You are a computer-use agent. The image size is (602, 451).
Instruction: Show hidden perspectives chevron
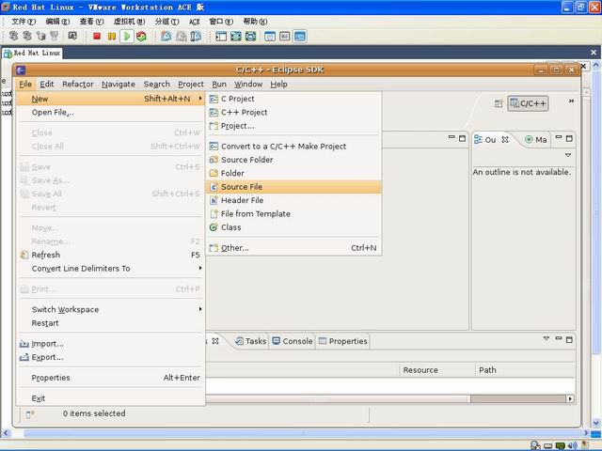point(571,101)
